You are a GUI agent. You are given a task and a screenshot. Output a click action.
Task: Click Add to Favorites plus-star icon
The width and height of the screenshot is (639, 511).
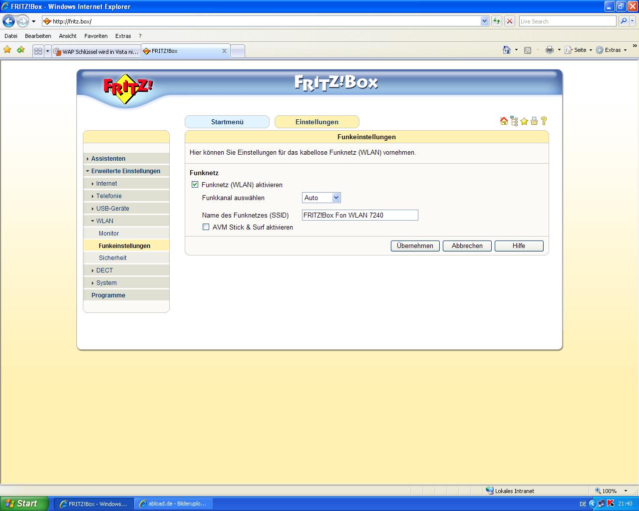coord(20,50)
